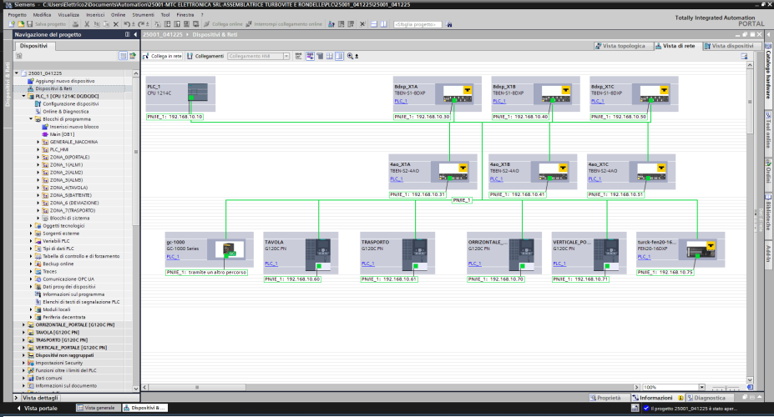774x417 pixels.
Task: Open the Strumenti menu
Action: [143, 15]
